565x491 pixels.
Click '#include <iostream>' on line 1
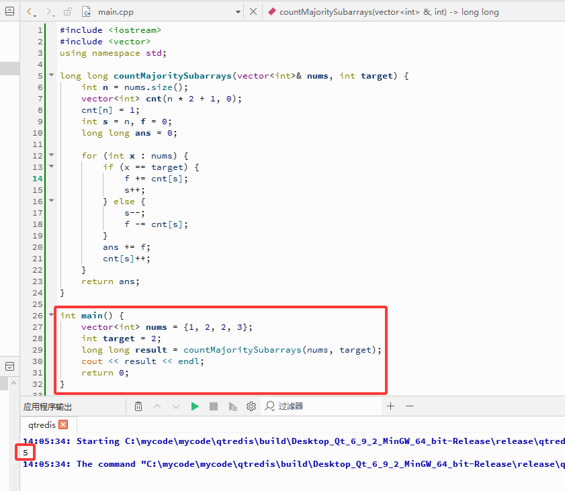110,30
